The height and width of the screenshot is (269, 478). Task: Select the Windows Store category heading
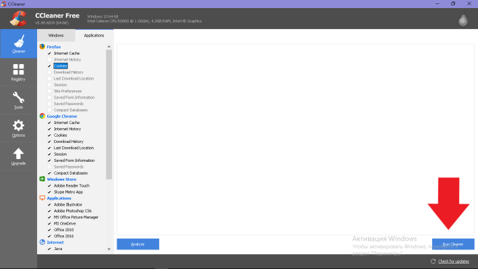click(61, 179)
